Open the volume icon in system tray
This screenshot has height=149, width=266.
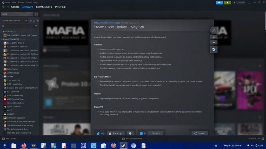point(252,145)
